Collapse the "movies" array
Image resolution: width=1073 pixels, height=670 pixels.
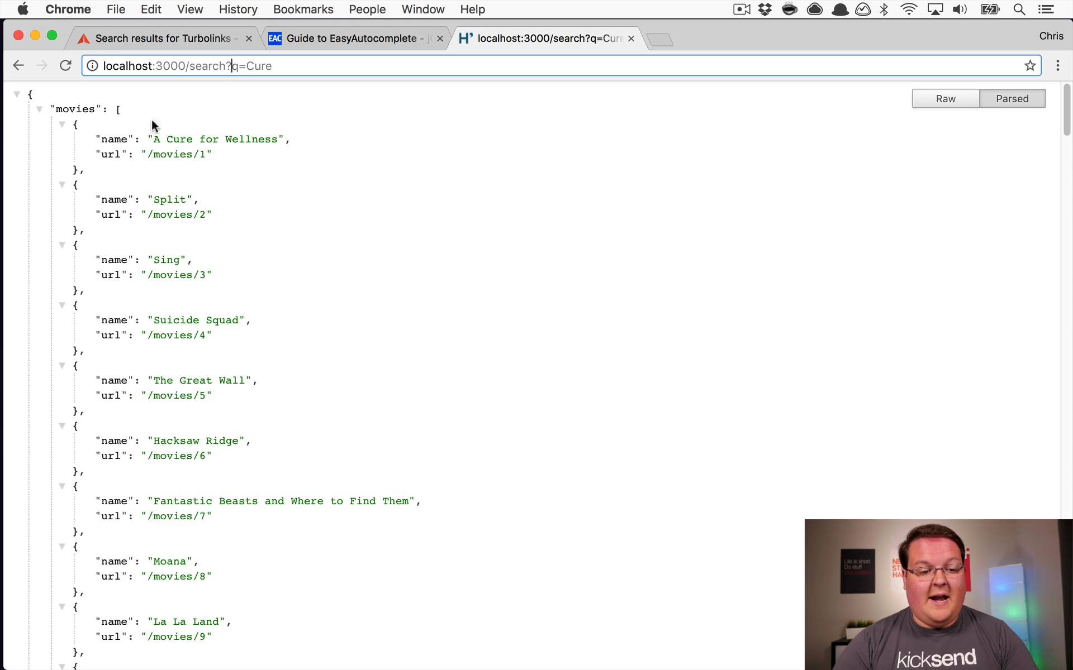coord(39,109)
